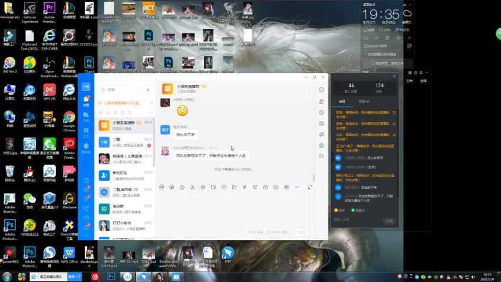
Task: Click the video camera icon in chat toolbar
Action: click(x=265, y=187)
